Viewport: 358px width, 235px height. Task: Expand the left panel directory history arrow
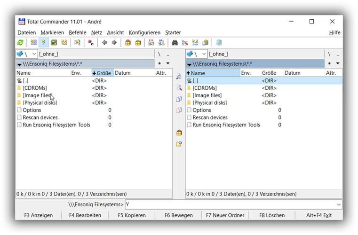[x=168, y=63]
